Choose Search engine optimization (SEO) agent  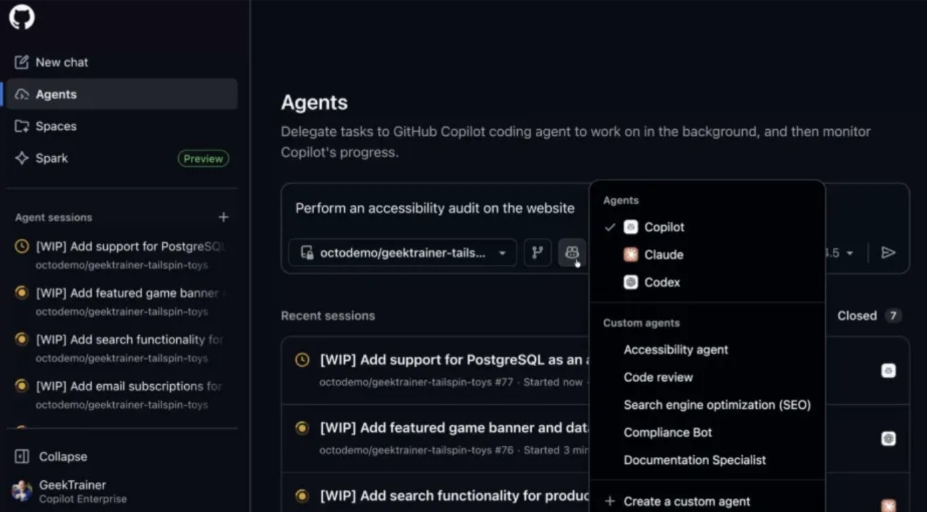(717, 405)
